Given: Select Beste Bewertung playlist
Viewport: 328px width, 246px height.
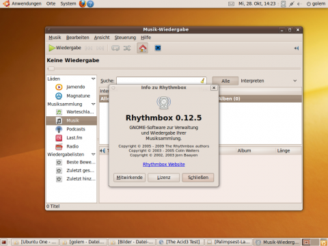Looking at the screenshot, I should (x=71, y=162).
